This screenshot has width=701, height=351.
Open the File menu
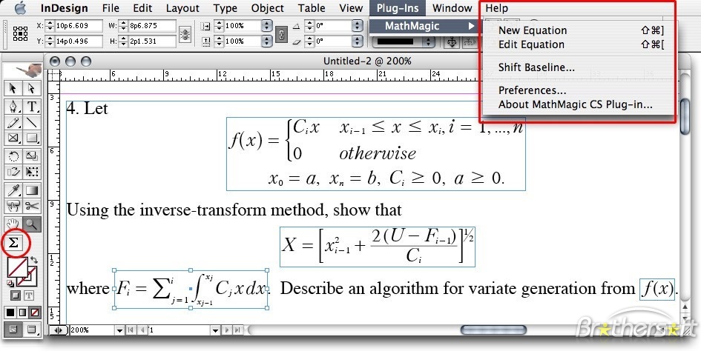(x=111, y=8)
